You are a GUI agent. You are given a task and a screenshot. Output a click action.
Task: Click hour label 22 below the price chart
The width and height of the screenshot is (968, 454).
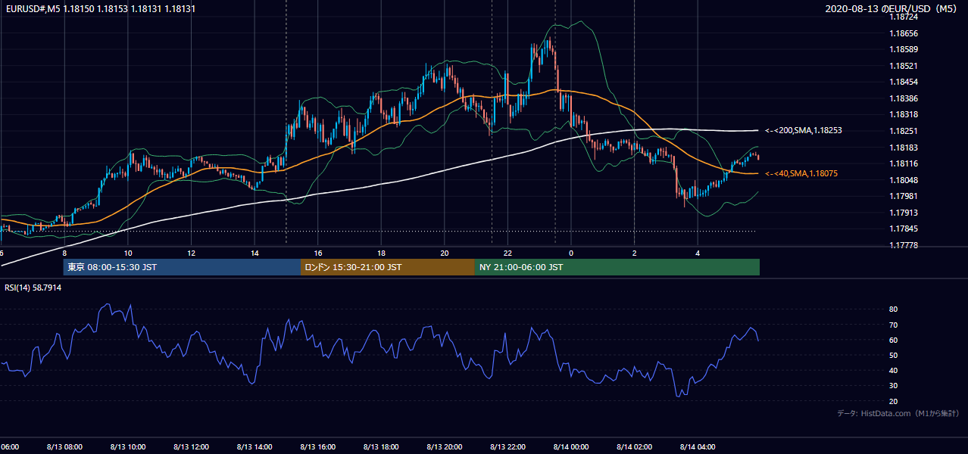coord(507,253)
